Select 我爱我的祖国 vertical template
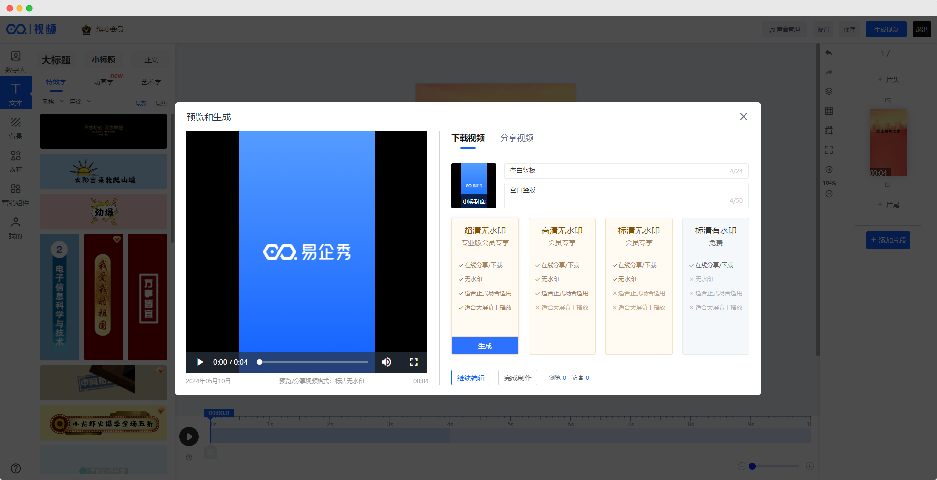 (104, 297)
